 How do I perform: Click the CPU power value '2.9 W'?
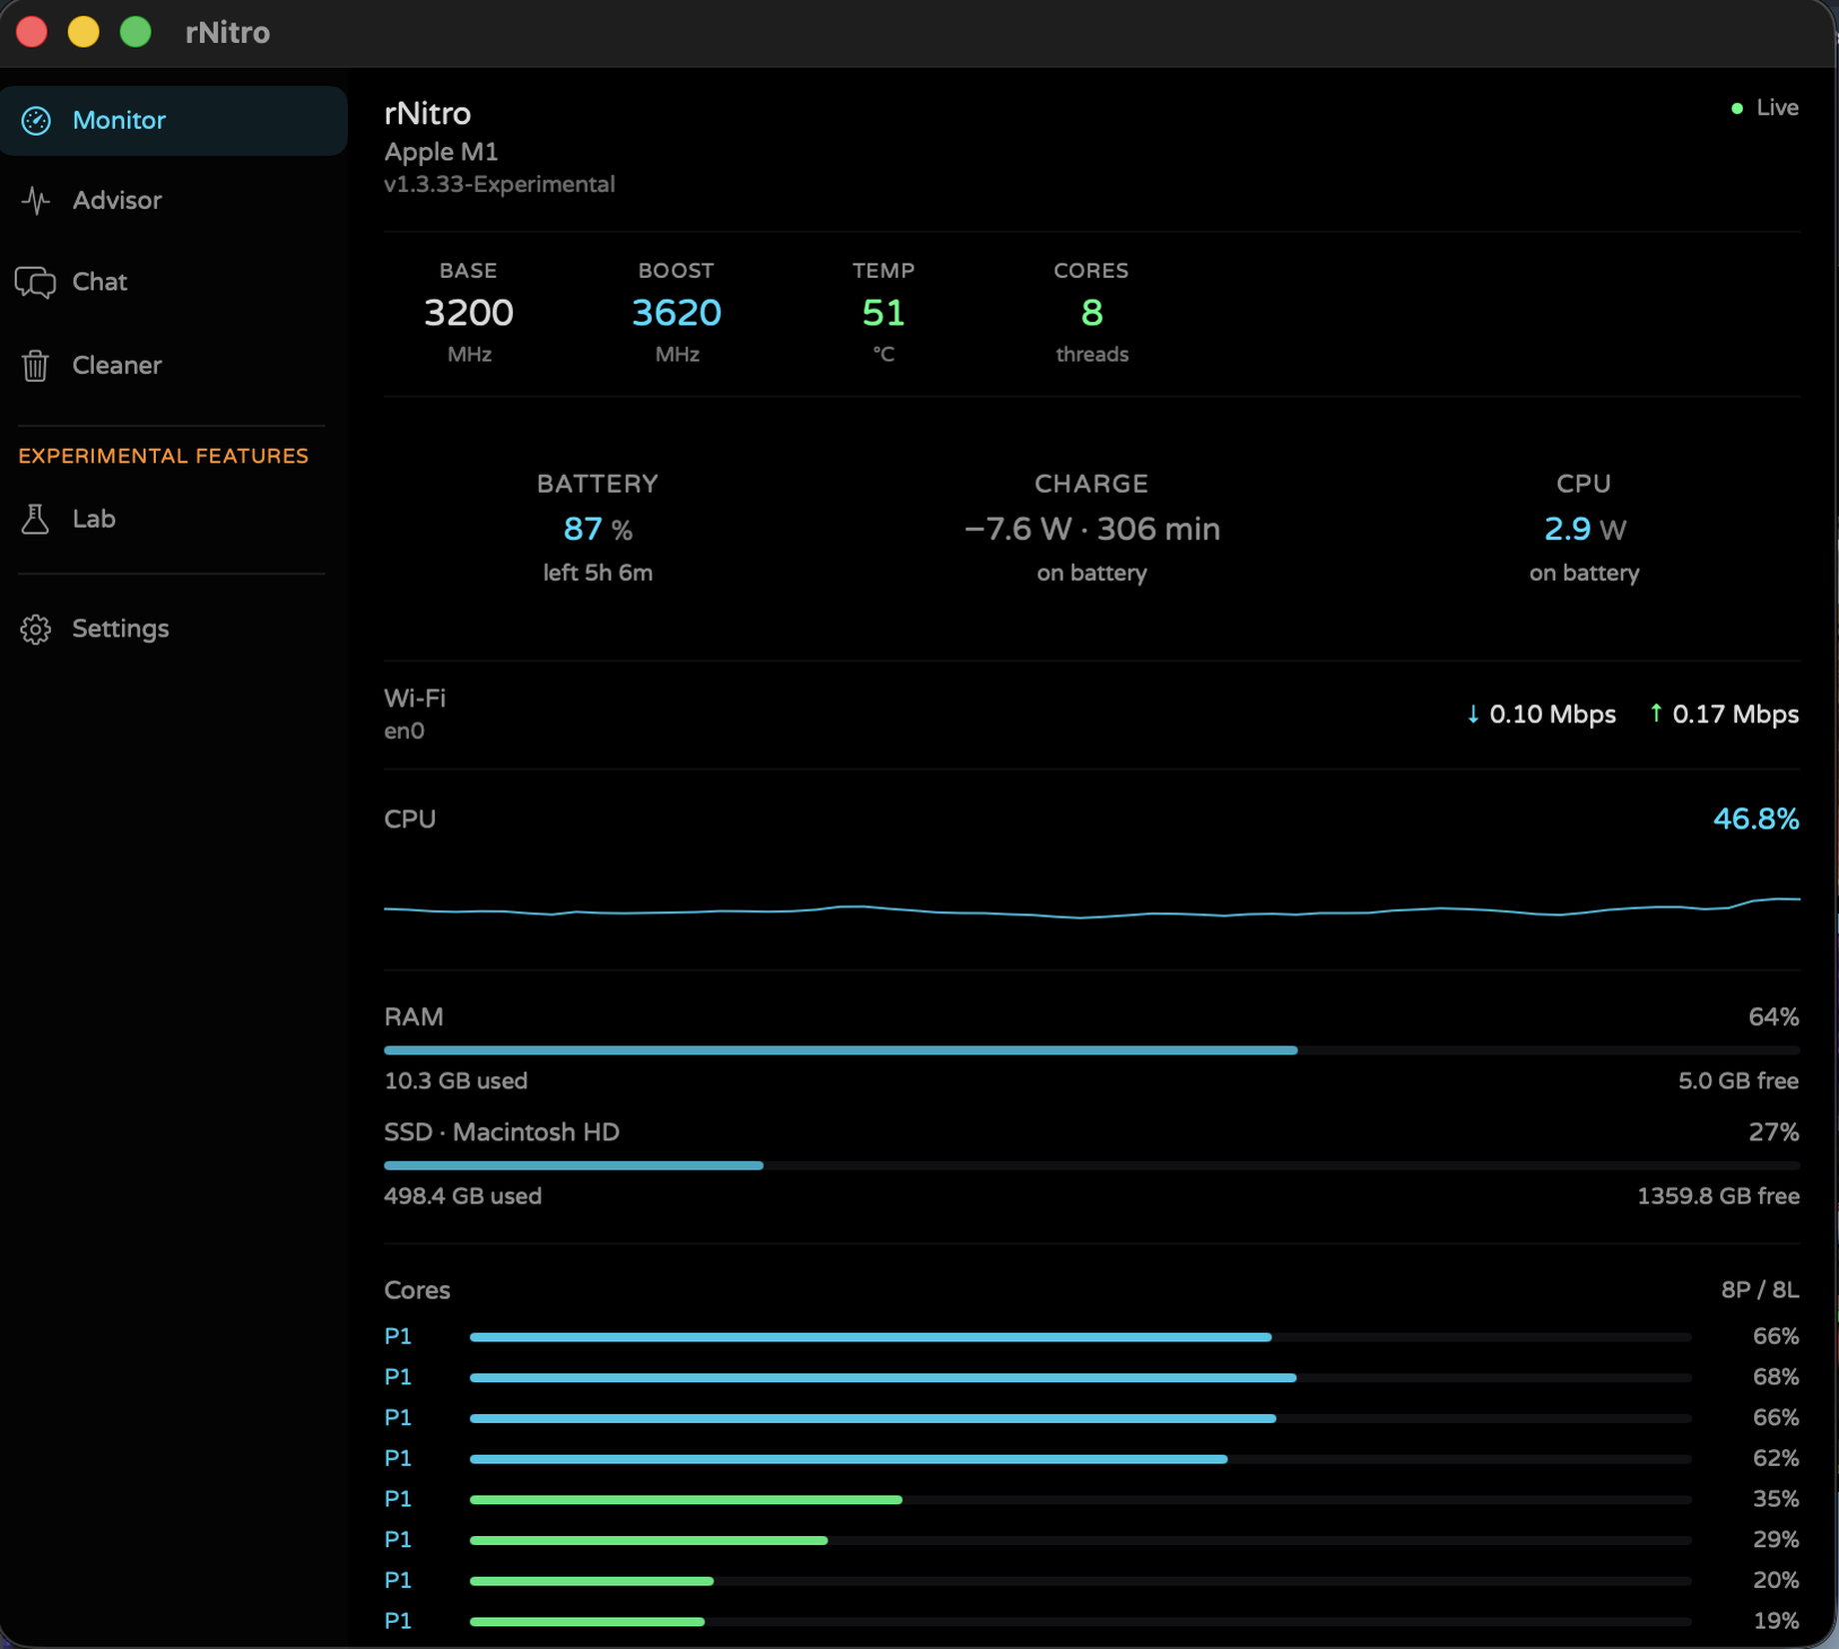[1584, 530]
